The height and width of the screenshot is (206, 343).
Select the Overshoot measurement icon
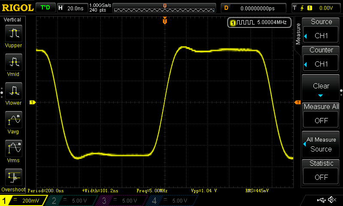14,177
